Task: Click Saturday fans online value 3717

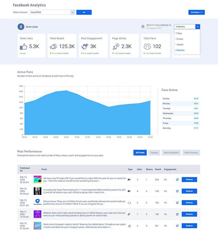Action: click(x=196, y=128)
